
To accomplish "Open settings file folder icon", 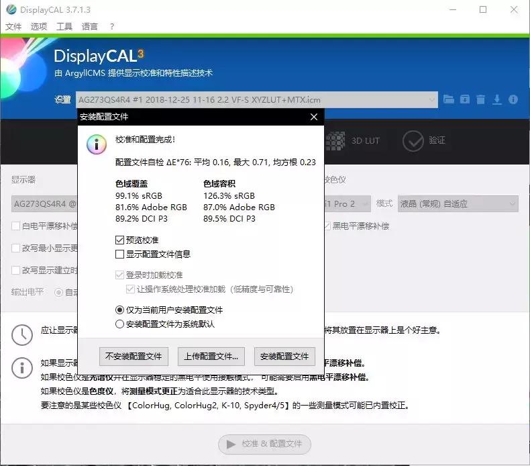I will [x=449, y=99].
